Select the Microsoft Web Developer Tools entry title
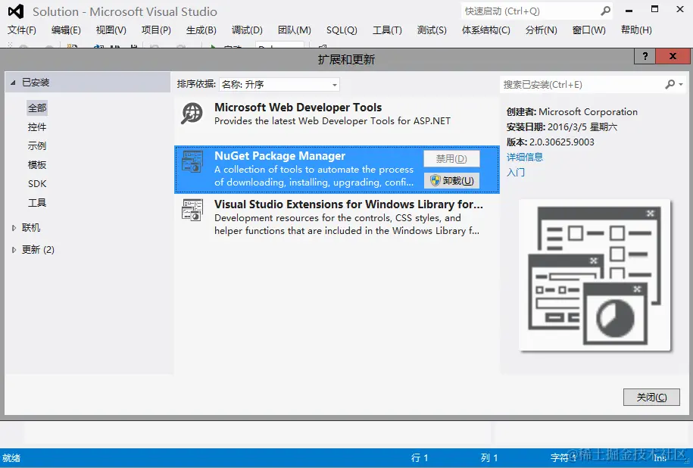 tap(298, 108)
